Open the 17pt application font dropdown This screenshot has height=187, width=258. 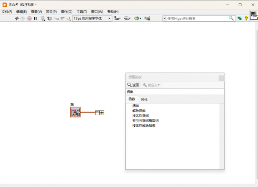point(92,19)
